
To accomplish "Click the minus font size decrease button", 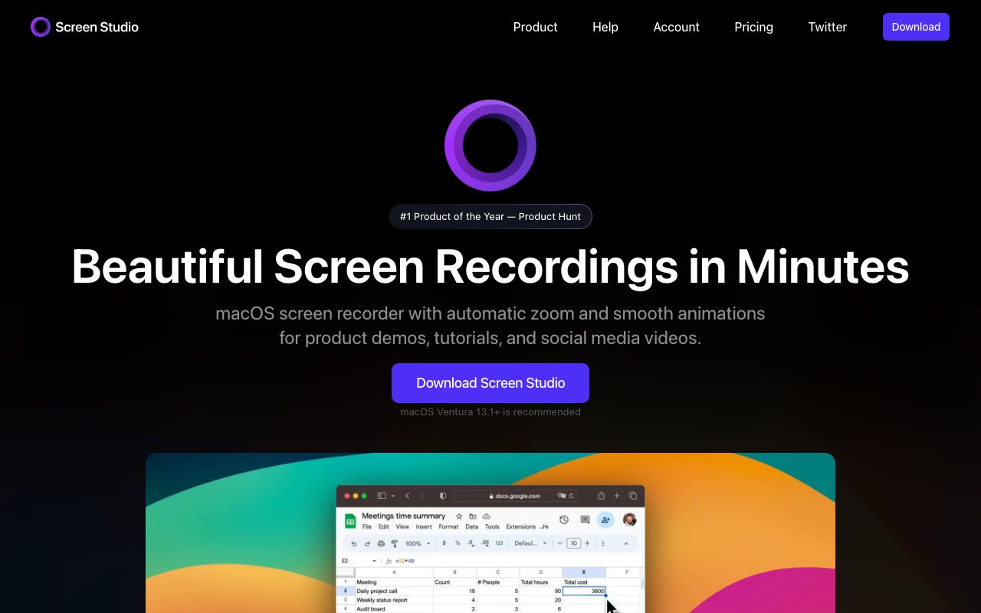I will (559, 543).
